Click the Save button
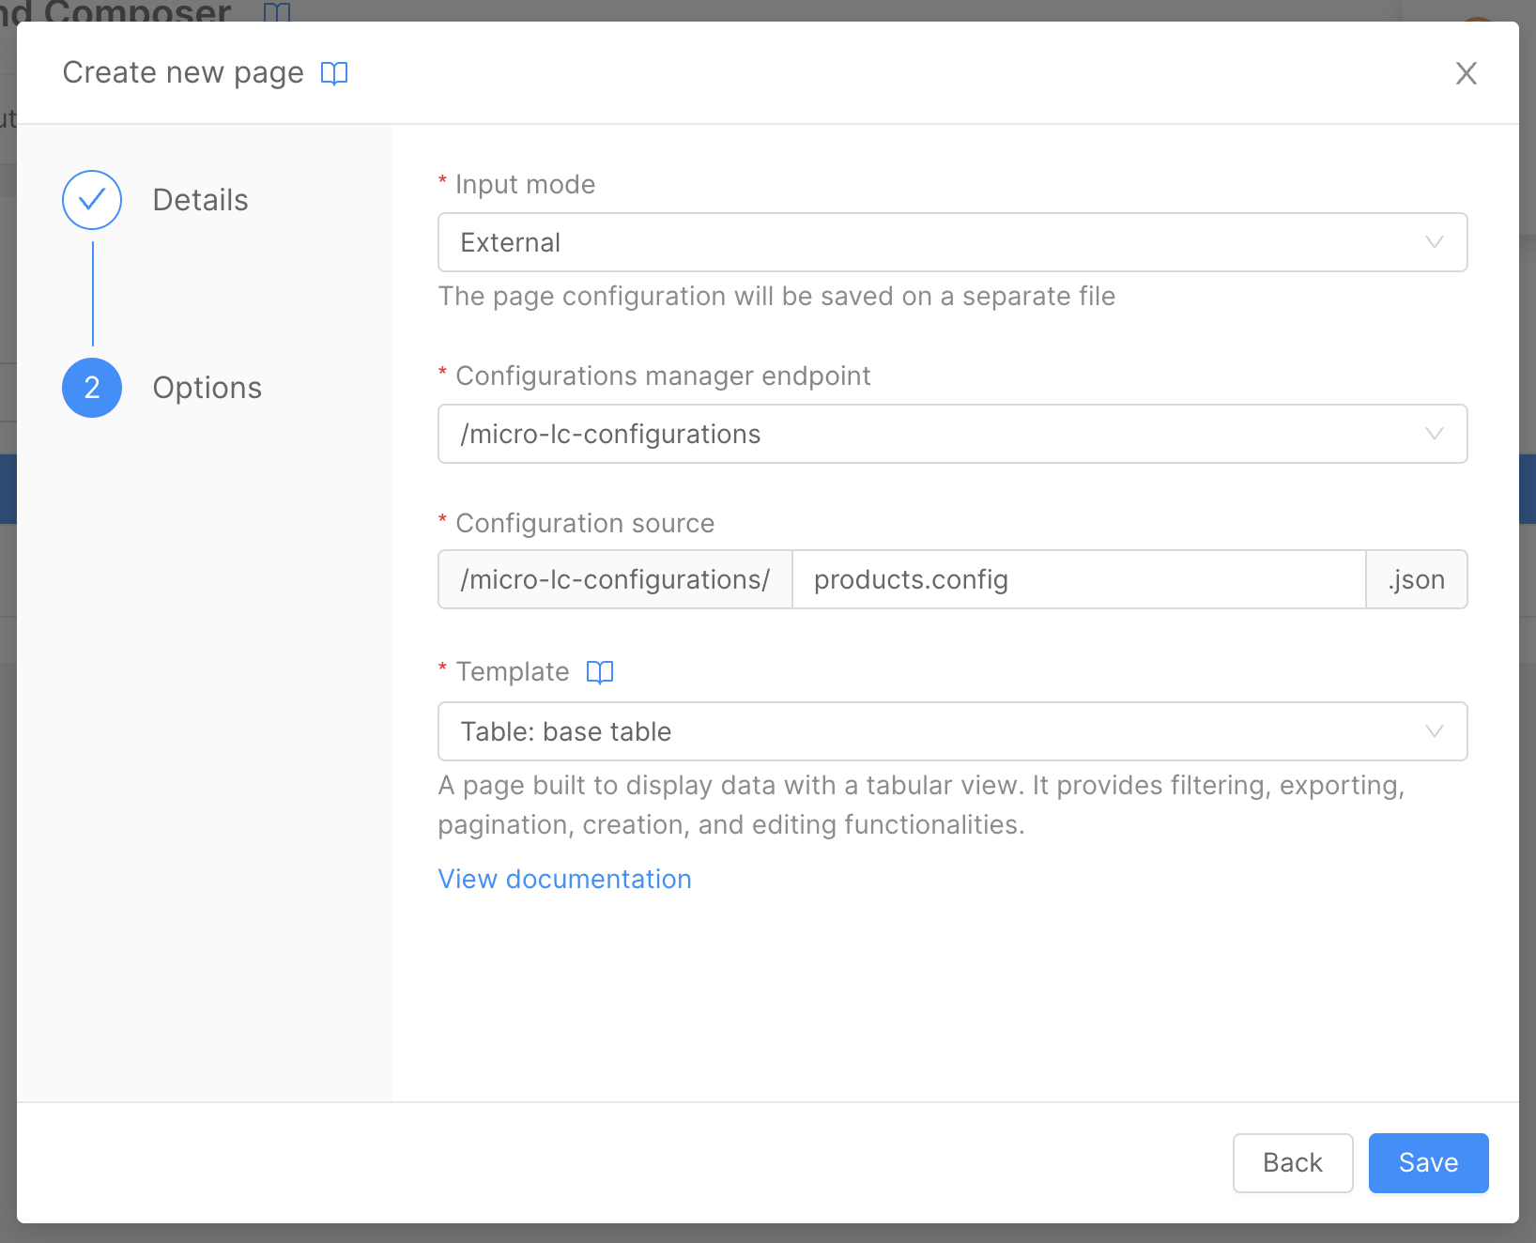The width and height of the screenshot is (1536, 1243). pyautogui.click(x=1428, y=1163)
